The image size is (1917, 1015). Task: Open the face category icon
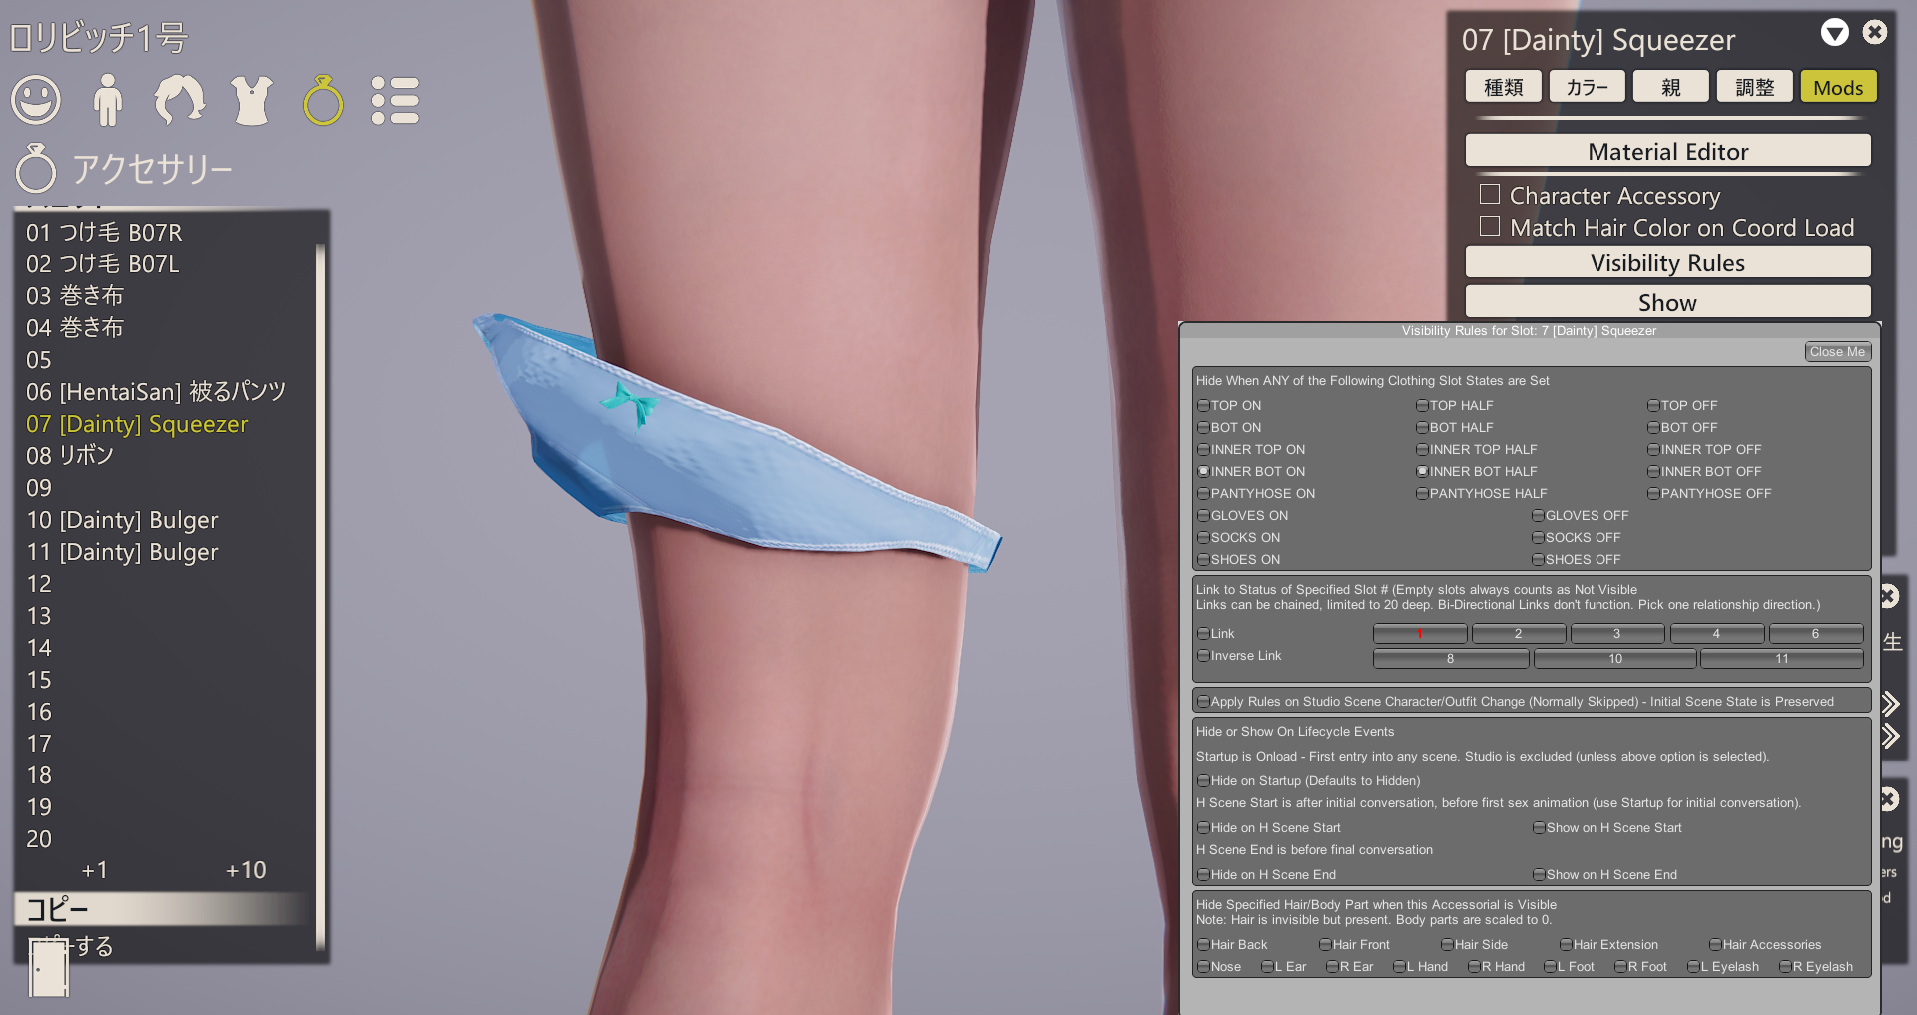(36, 101)
